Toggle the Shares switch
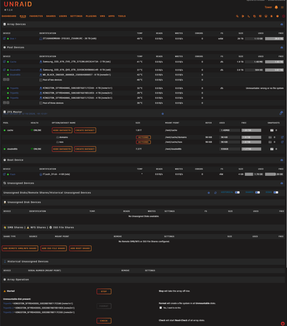Screen dimensions: 287x326 point(257,192)
